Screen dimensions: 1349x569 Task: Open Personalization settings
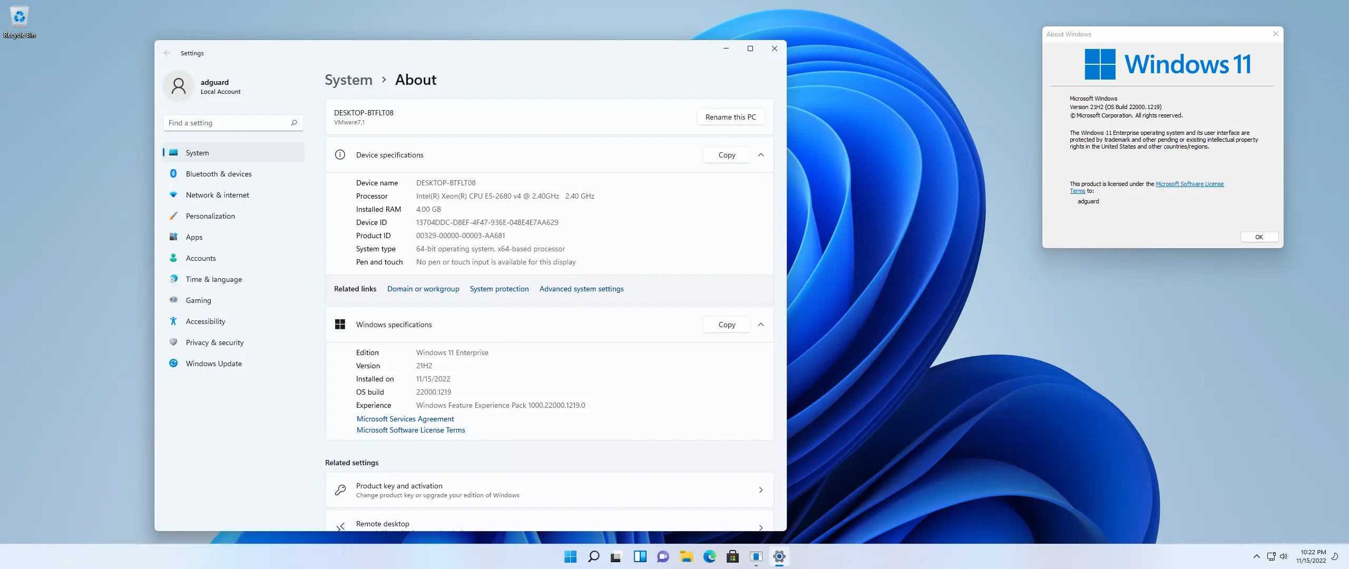point(210,215)
